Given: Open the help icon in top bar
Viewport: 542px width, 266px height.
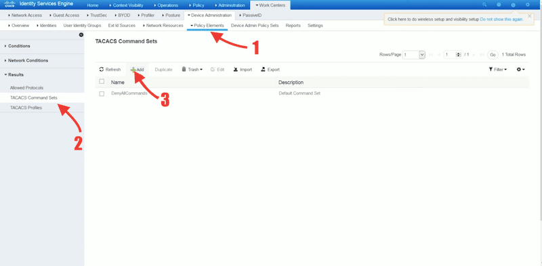Looking at the screenshot, I should point(499,5).
